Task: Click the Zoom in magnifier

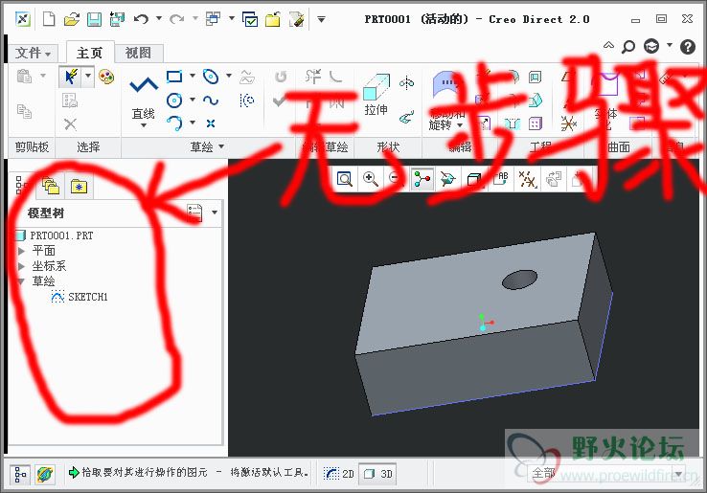Action: [x=371, y=179]
